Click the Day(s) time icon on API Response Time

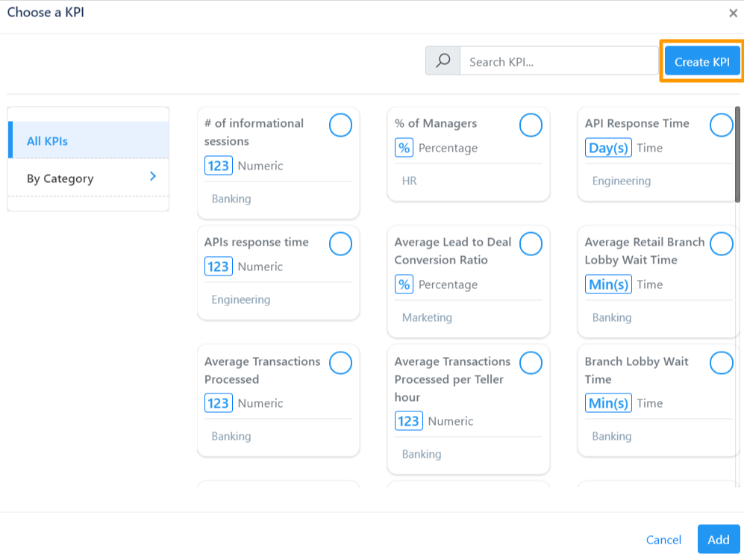[x=608, y=148]
